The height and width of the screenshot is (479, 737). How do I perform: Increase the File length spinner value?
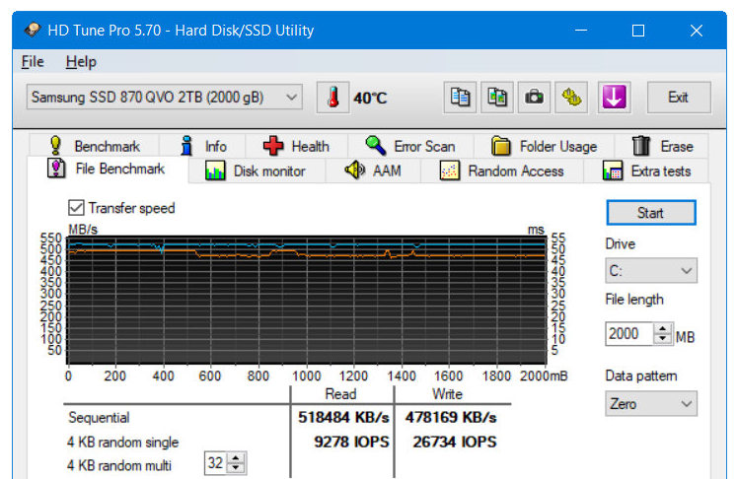click(663, 329)
